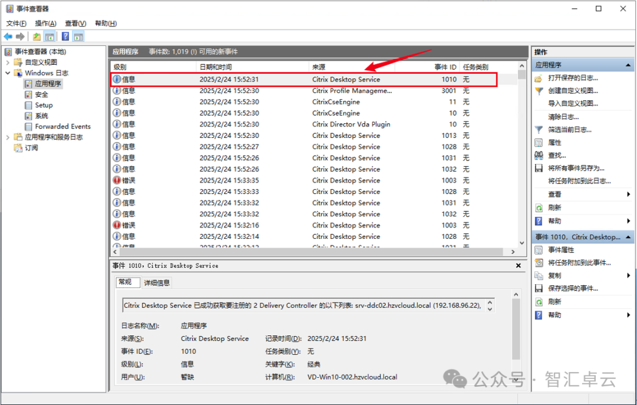Screen dimensions: 637x405
Task: Click 清除日志... action
Action: (x=563, y=117)
